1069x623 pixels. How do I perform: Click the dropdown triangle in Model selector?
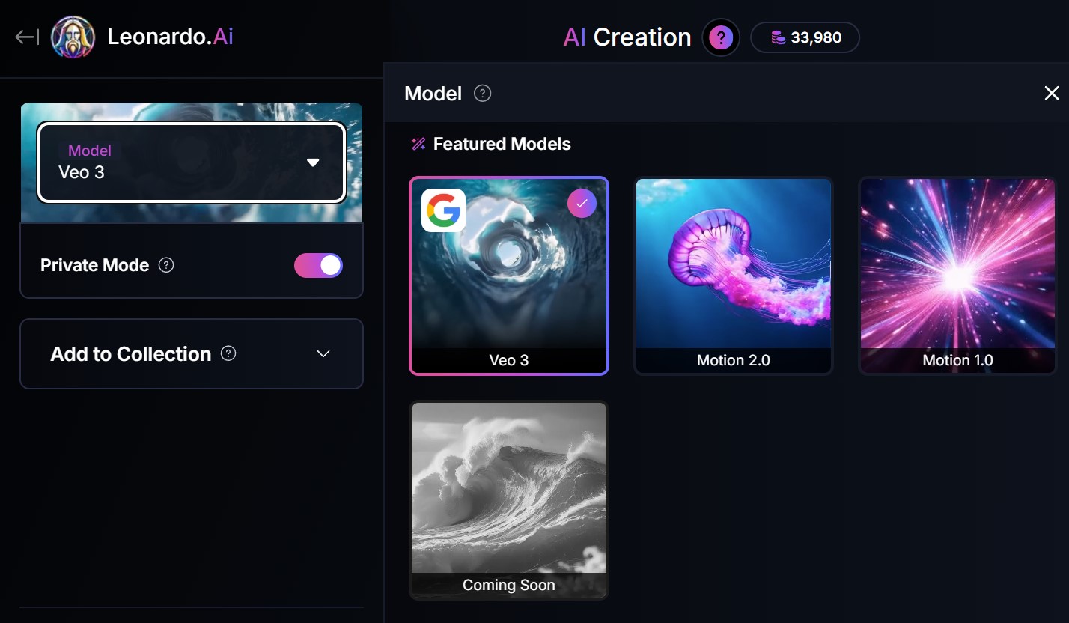[313, 162]
